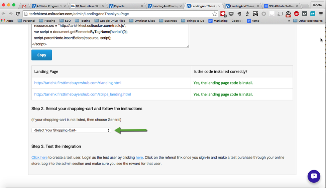Click the Tariehk profile button
Viewport: 326px width, 188px height.
click(x=317, y=5)
